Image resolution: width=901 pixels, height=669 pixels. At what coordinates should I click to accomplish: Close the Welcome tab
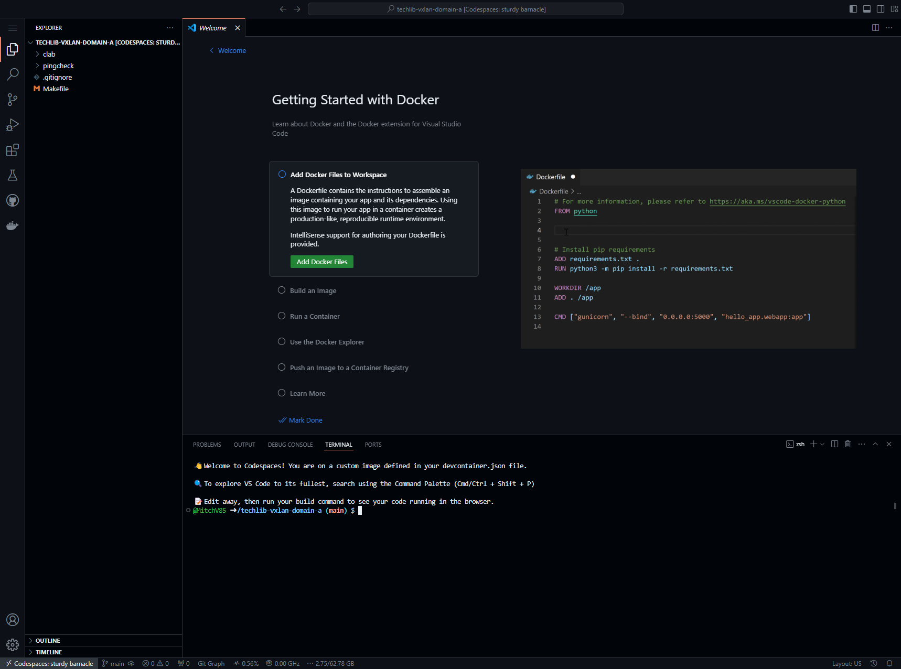[x=238, y=28]
